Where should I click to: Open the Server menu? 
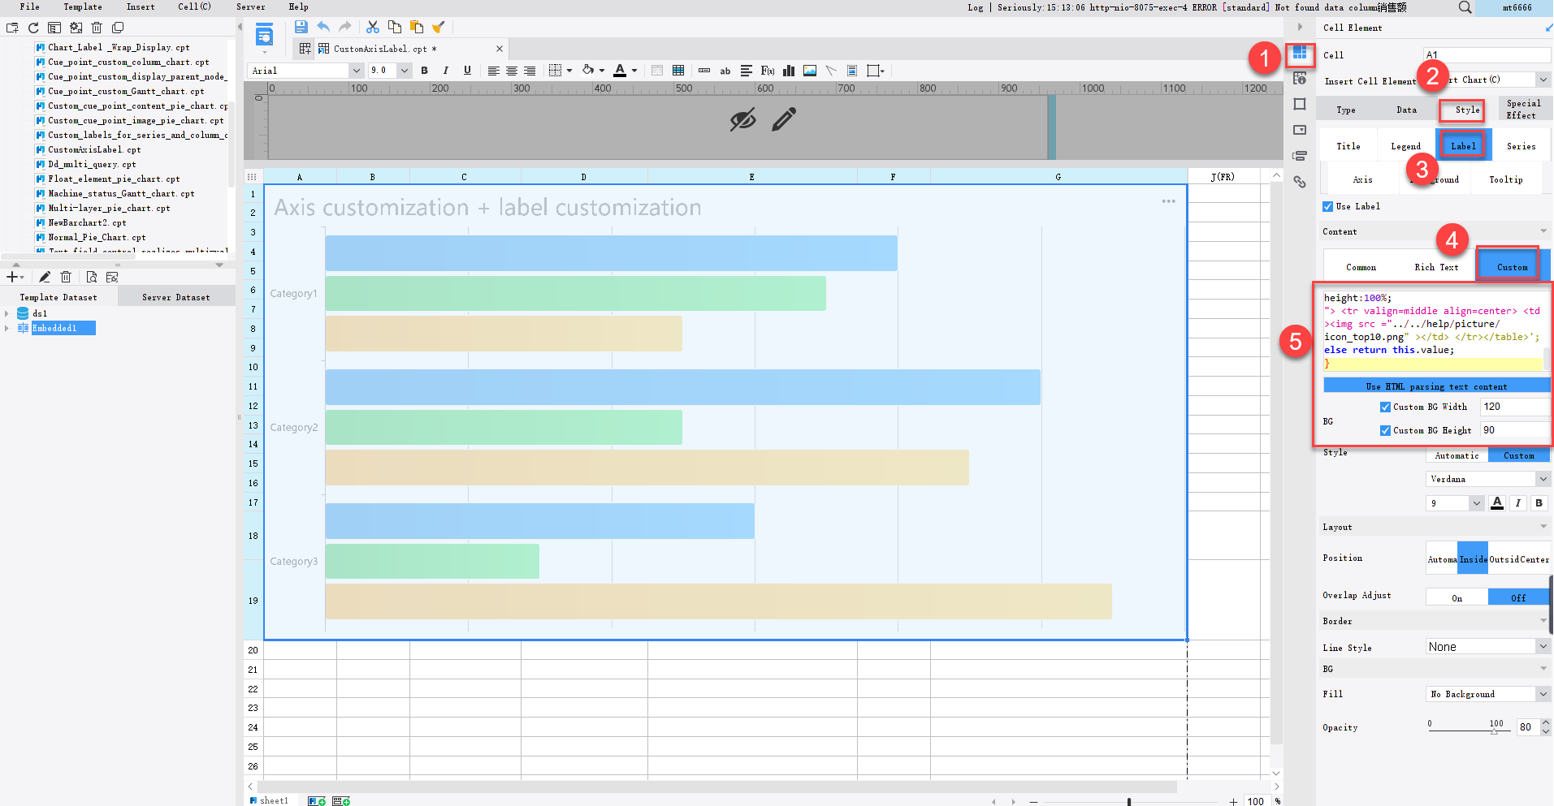pyautogui.click(x=249, y=7)
